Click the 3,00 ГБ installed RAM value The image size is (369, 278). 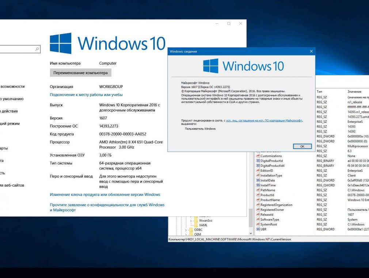click(105, 155)
